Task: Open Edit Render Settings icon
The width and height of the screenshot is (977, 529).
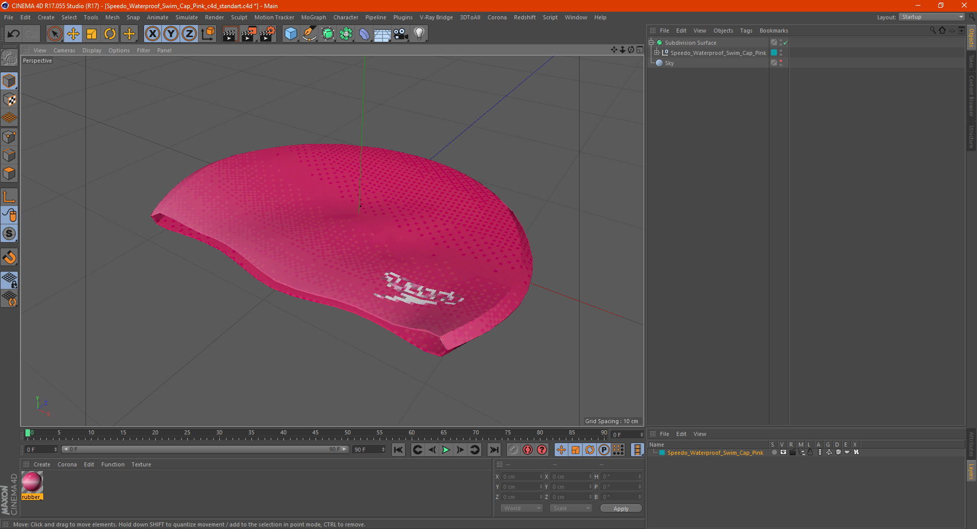Action: click(267, 34)
